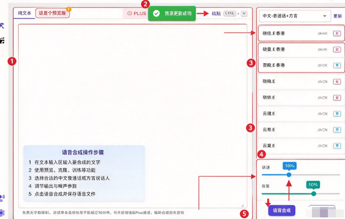
Task: Open the 这是个预览版 tab
Action: point(52,13)
